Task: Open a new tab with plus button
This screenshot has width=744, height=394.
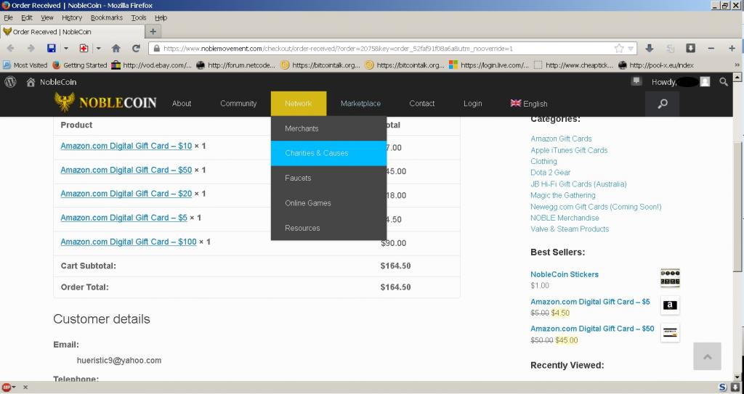Action: [153, 32]
